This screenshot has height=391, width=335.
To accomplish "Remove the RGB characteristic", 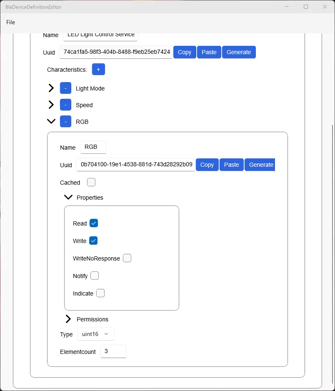I will pyautogui.click(x=65, y=121).
